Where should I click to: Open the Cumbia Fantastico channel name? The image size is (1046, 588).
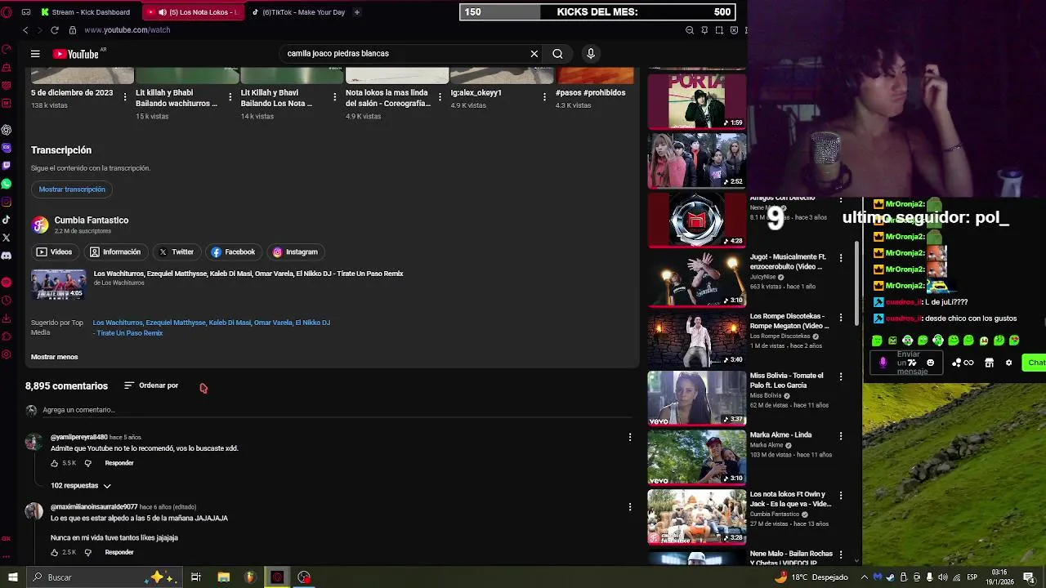point(91,220)
